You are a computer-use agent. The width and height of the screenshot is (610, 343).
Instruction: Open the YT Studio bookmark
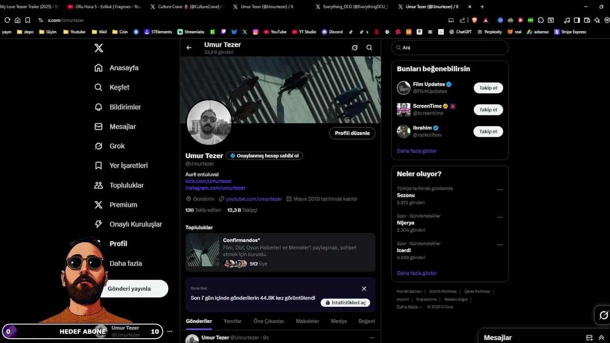pos(304,32)
